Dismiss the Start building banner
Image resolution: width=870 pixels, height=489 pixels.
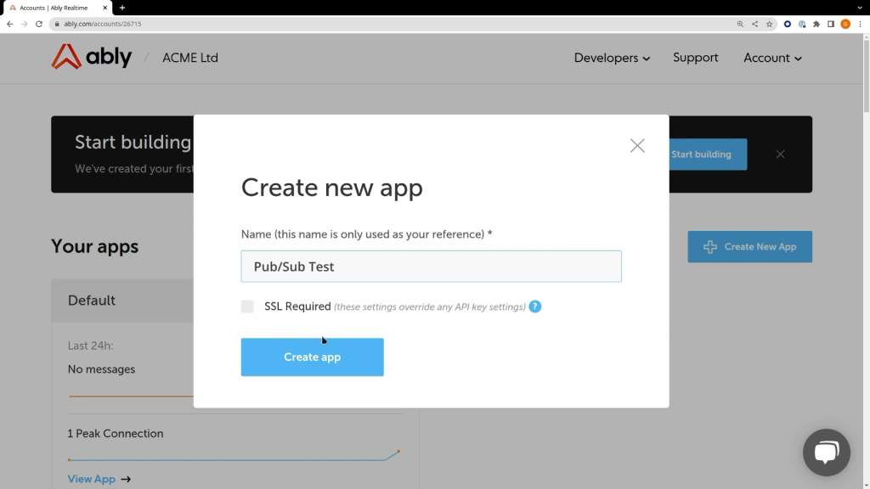click(780, 155)
